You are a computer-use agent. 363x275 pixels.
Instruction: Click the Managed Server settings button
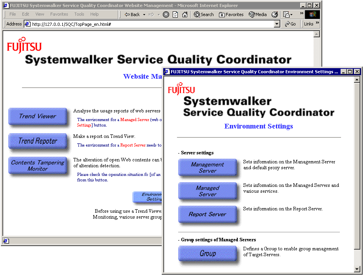tap(208, 191)
